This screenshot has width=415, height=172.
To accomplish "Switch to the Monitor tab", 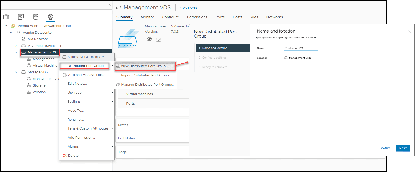I will (147, 17).
